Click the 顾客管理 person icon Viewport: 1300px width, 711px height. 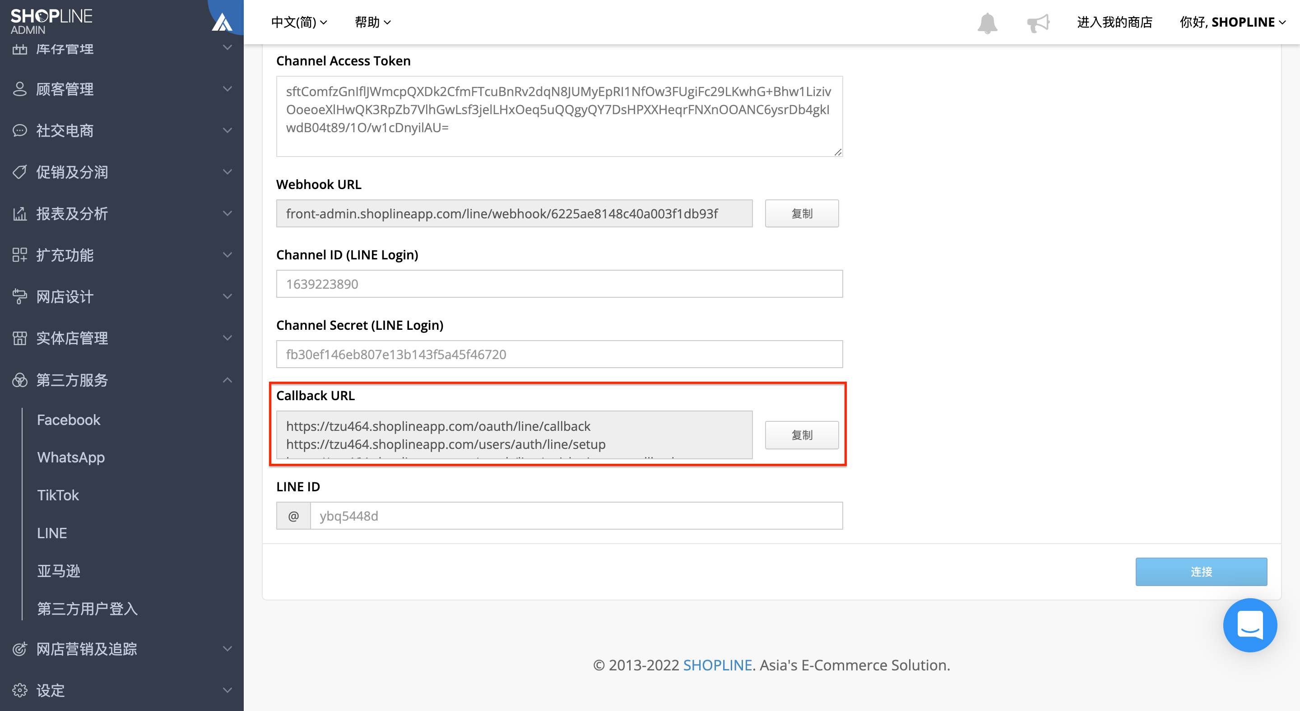[x=19, y=89]
